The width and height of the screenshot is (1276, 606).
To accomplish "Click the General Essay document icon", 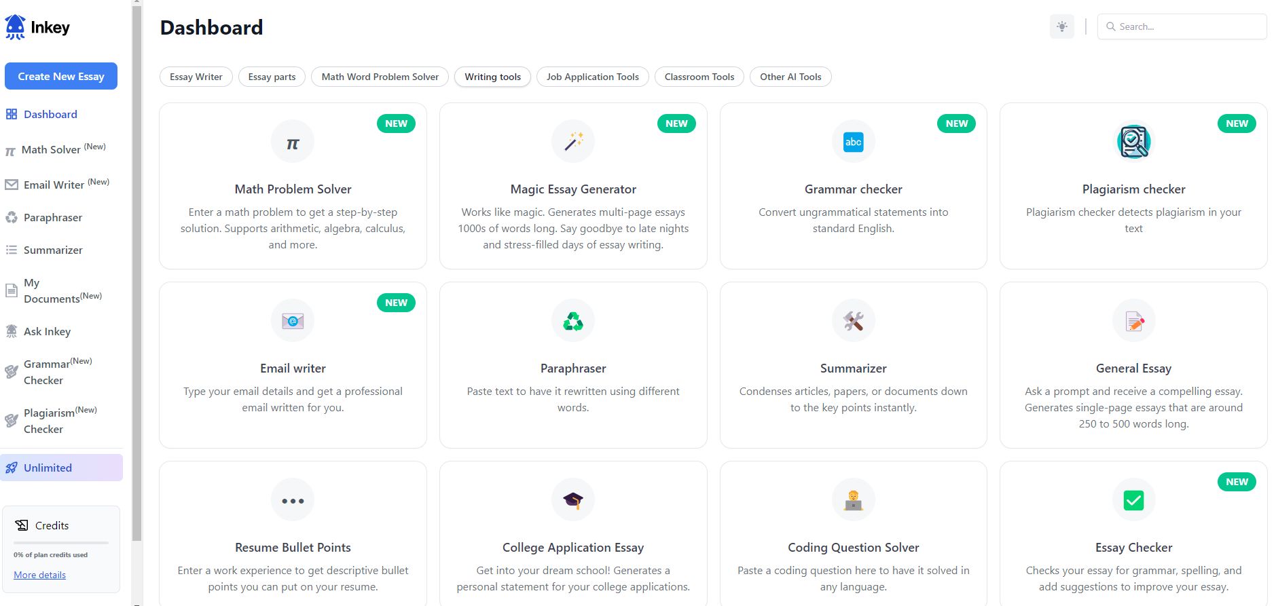I will tap(1133, 320).
